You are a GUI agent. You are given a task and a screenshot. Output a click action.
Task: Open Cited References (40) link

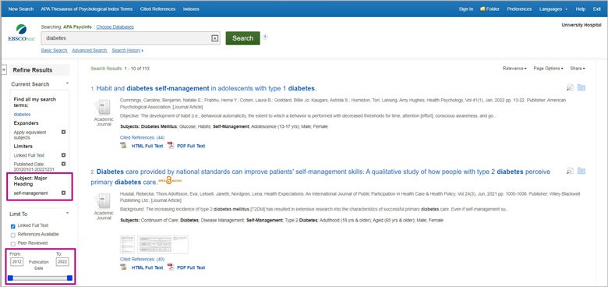point(143,259)
